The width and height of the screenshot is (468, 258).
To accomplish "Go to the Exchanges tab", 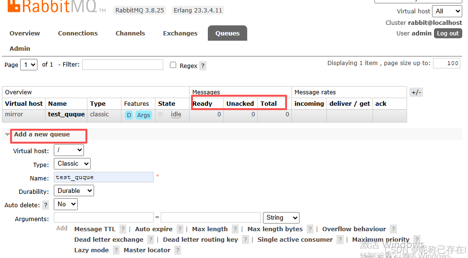I will tap(180, 34).
